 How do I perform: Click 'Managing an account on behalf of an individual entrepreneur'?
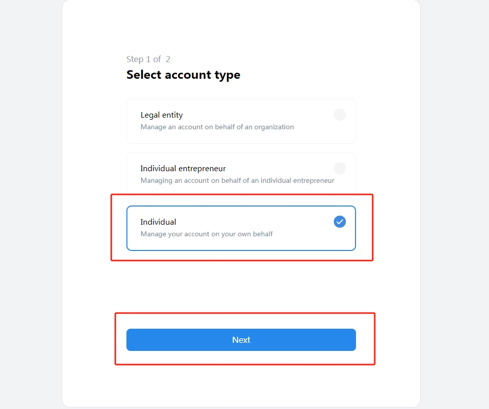tap(237, 181)
